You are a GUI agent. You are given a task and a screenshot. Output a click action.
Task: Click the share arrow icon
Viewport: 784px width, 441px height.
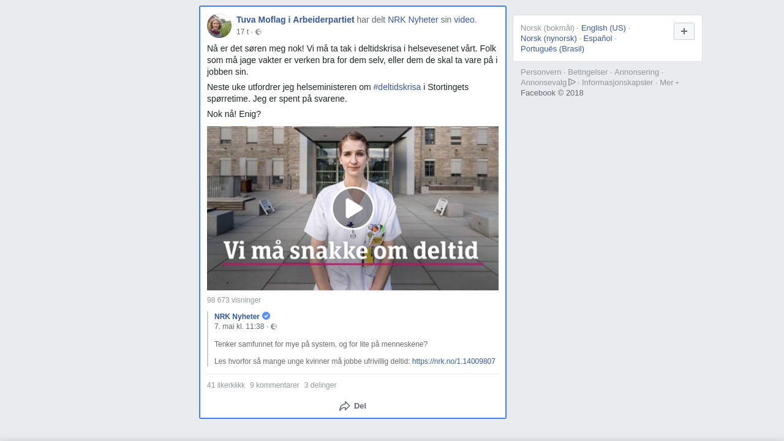coord(344,406)
